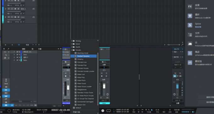Mute the main output channel

[x=175, y=73]
